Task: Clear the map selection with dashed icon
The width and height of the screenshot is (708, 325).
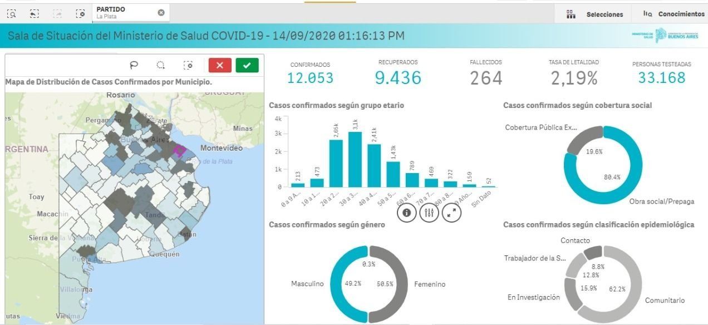Action: (x=188, y=65)
